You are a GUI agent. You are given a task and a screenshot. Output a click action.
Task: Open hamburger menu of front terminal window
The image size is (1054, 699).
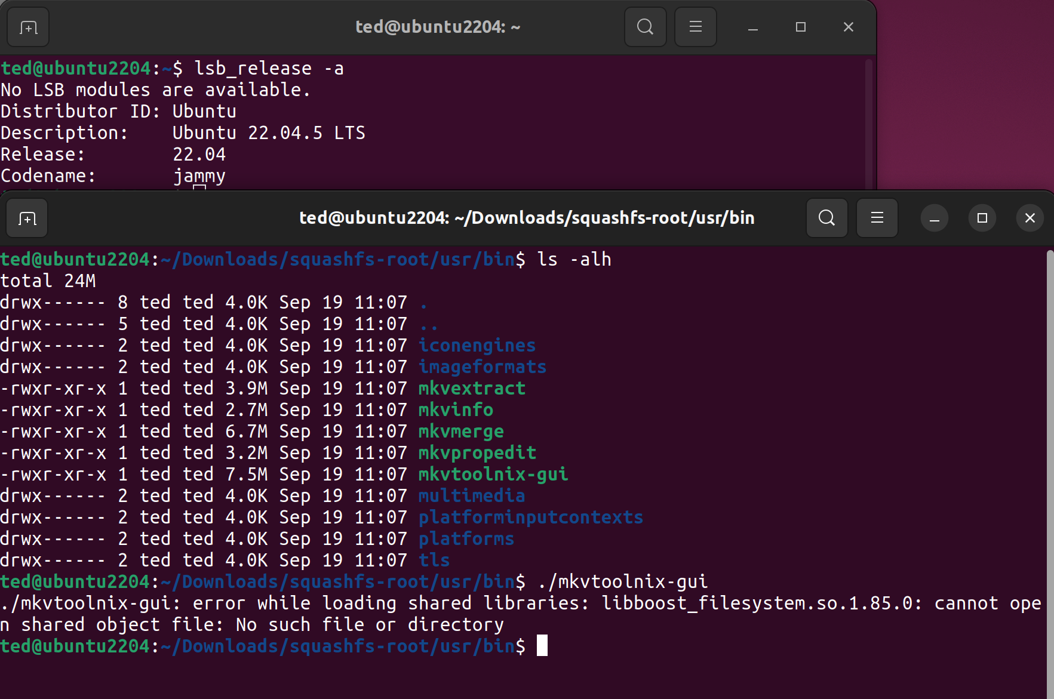pyautogui.click(x=877, y=218)
